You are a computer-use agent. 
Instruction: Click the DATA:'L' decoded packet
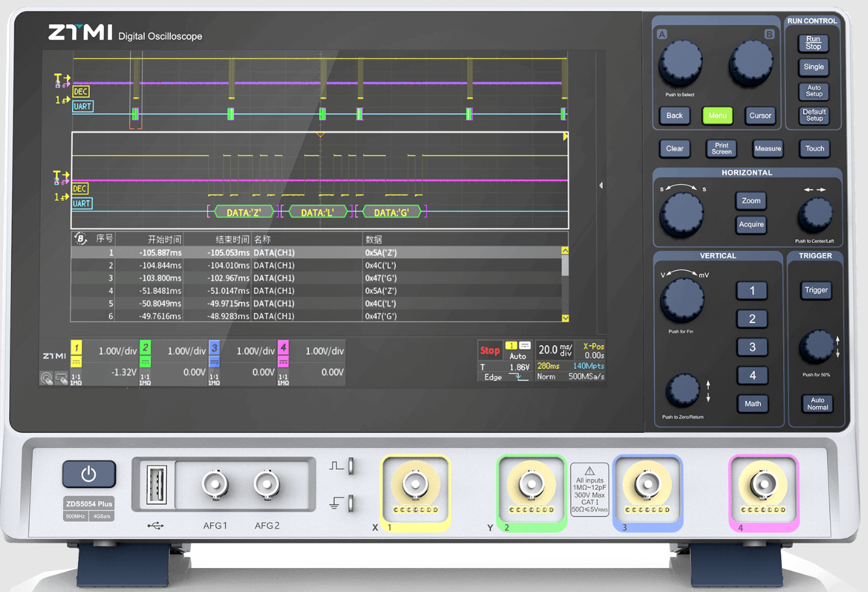click(x=317, y=212)
